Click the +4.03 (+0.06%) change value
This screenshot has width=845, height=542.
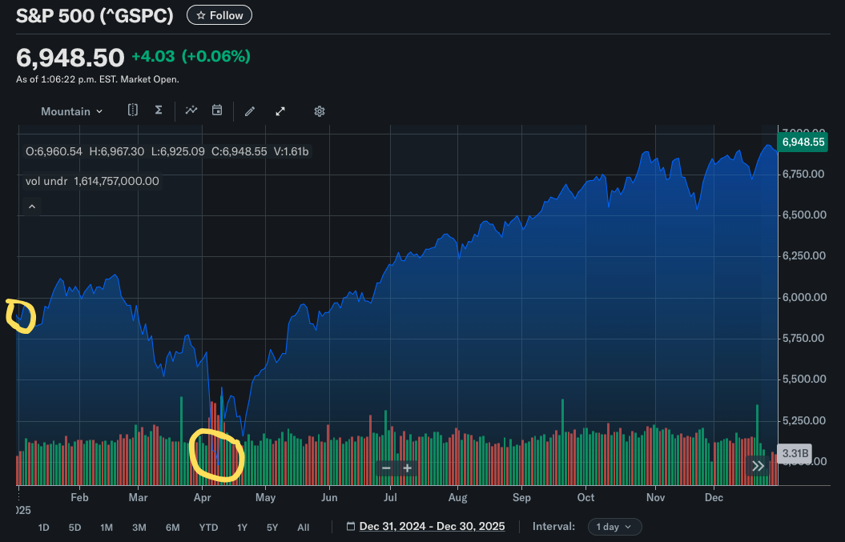[x=191, y=57]
